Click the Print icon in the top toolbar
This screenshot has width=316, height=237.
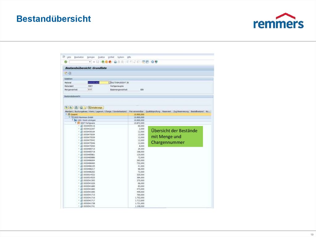[115, 62]
